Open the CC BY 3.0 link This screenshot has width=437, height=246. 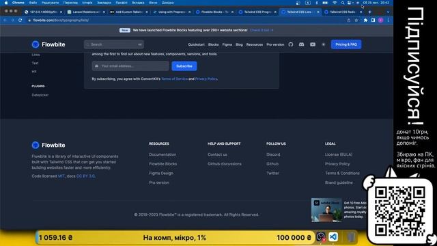click(x=85, y=176)
